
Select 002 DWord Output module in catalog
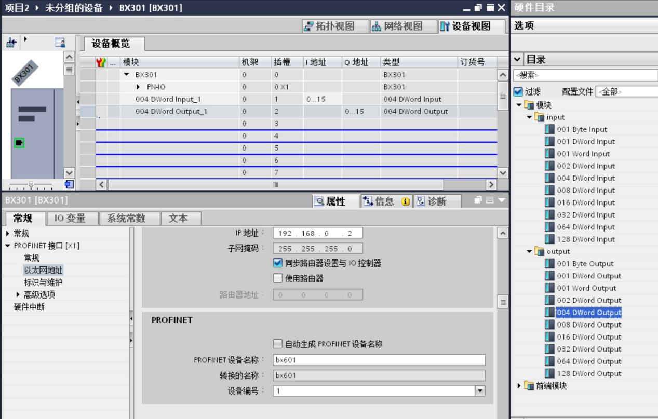[x=588, y=300]
